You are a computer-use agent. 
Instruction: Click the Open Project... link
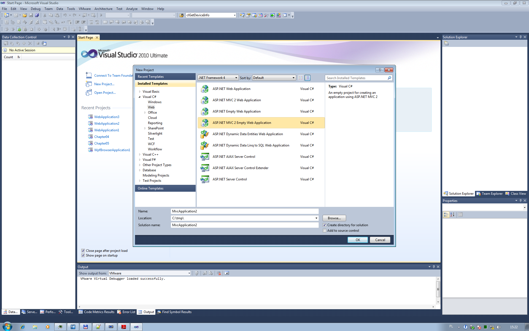coord(105,93)
